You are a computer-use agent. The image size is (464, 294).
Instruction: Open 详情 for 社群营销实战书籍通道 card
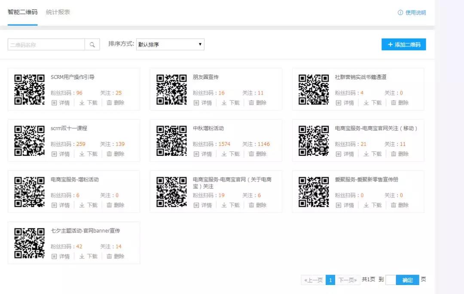pyautogui.click(x=345, y=103)
